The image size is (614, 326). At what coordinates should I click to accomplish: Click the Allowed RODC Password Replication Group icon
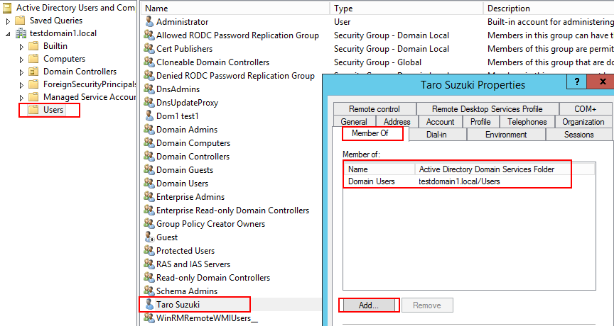tap(149, 35)
